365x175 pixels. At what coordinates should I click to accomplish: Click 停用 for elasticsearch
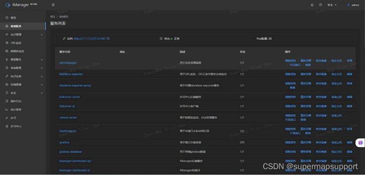349,129
